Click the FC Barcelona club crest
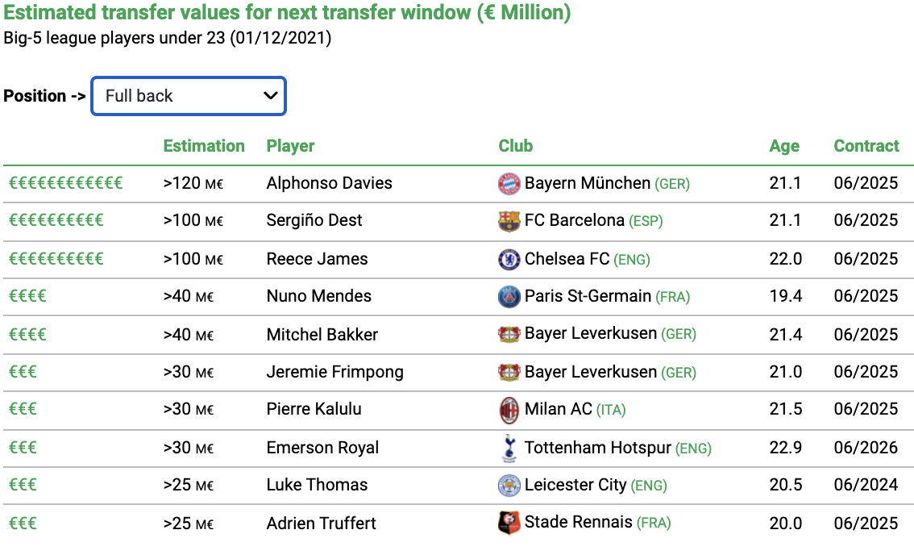Viewport: 914px width, 555px height. click(509, 221)
